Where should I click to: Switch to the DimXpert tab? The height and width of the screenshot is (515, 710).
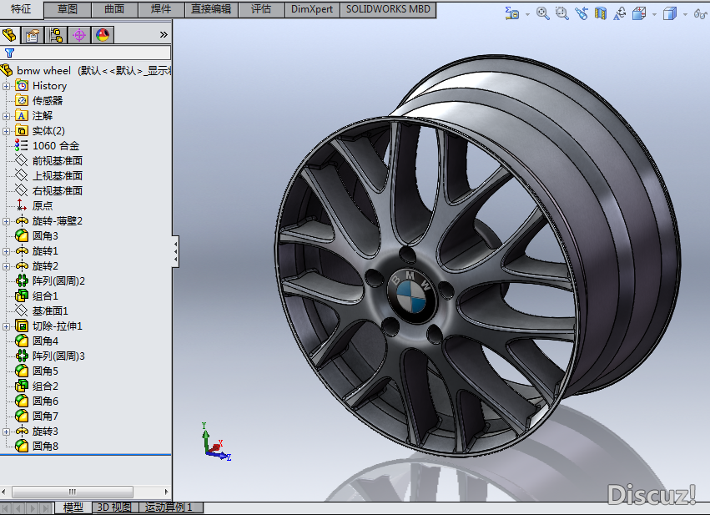point(312,9)
